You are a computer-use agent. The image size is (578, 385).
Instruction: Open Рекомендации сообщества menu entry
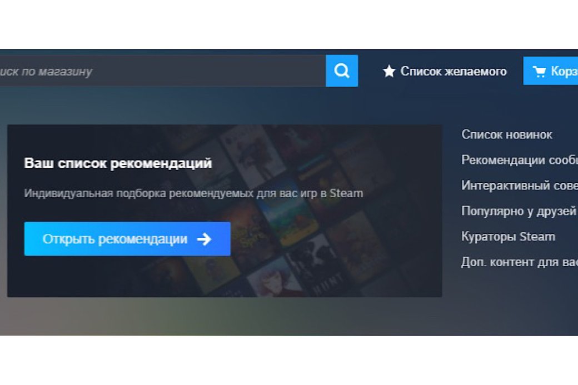[x=519, y=160]
